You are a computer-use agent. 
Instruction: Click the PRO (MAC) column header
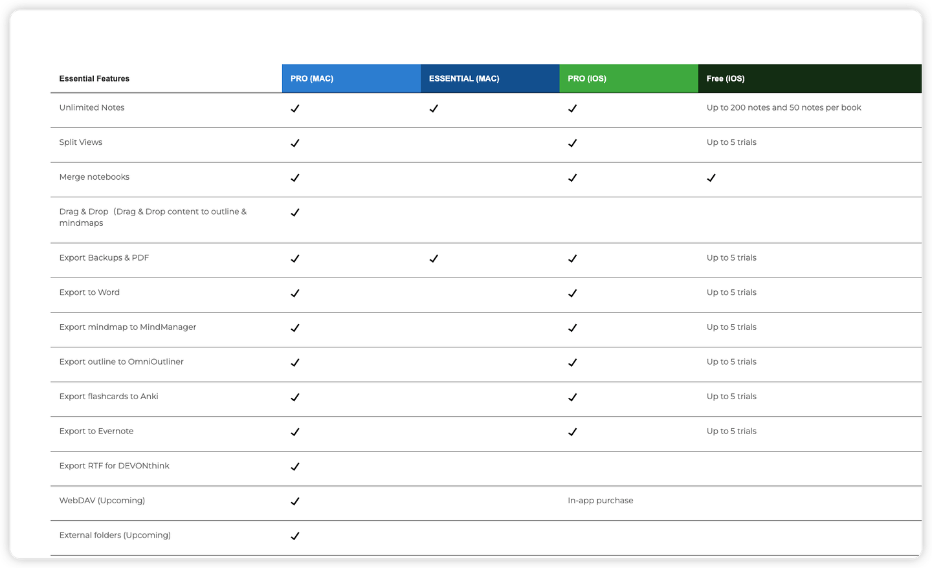tap(351, 78)
